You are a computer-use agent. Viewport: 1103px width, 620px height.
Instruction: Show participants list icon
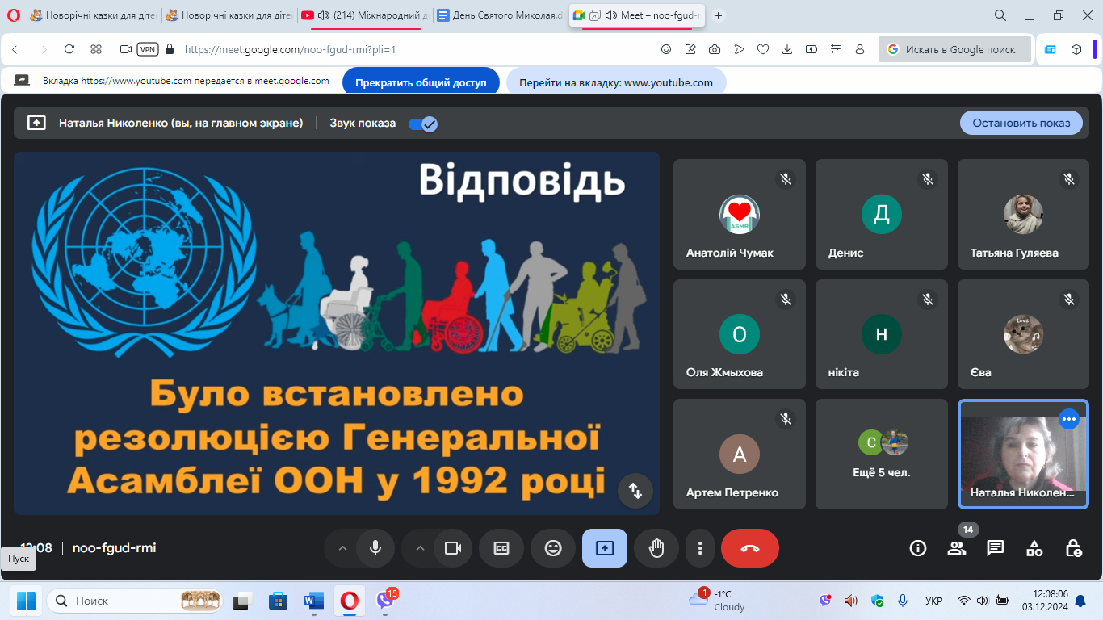click(x=957, y=548)
